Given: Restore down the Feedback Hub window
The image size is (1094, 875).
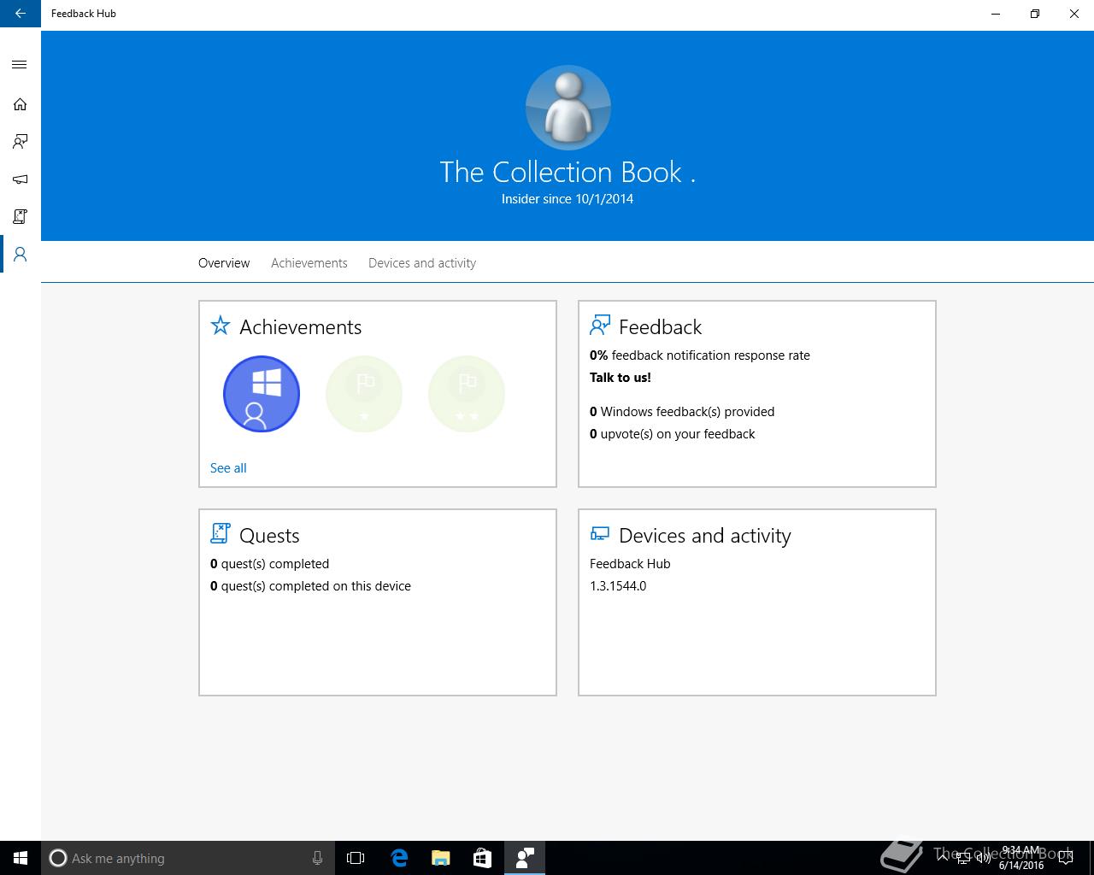Looking at the screenshot, I should (x=1035, y=14).
